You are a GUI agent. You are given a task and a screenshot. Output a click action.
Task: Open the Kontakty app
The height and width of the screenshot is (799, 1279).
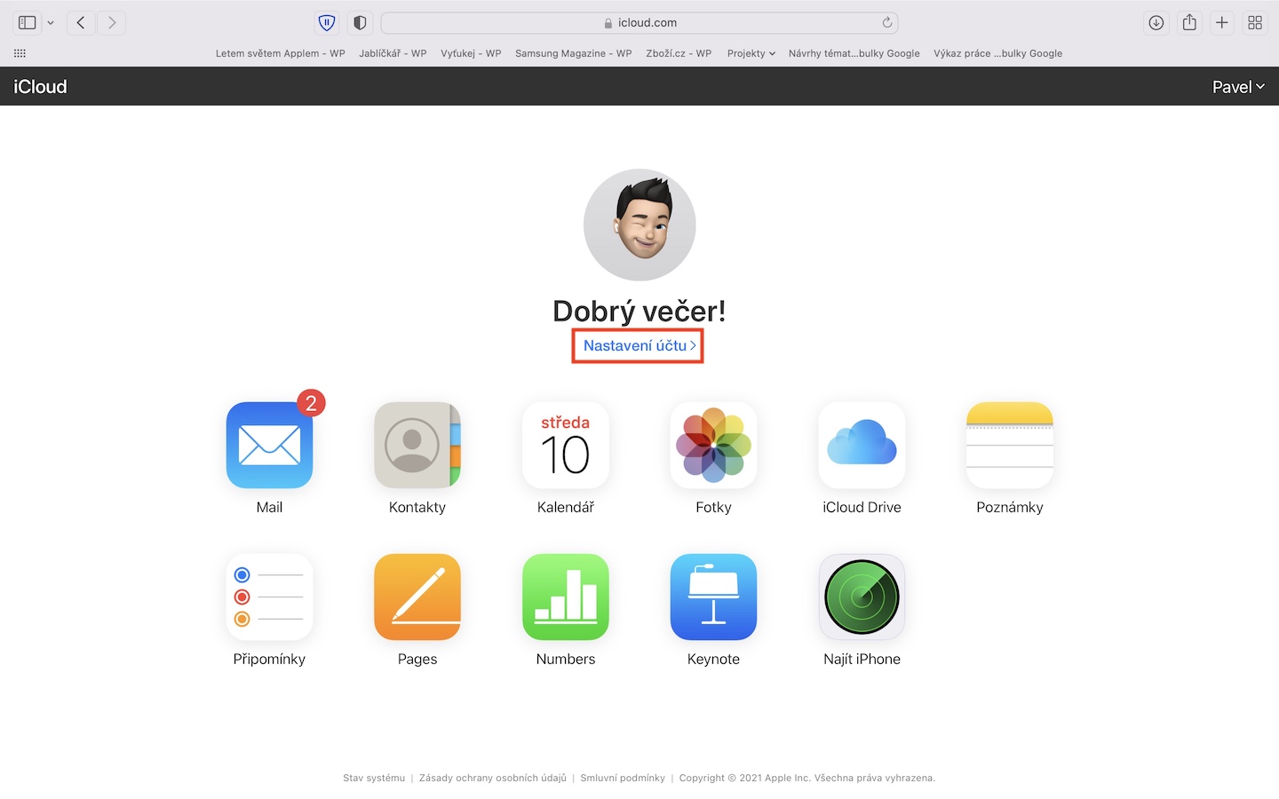pos(417,445)
